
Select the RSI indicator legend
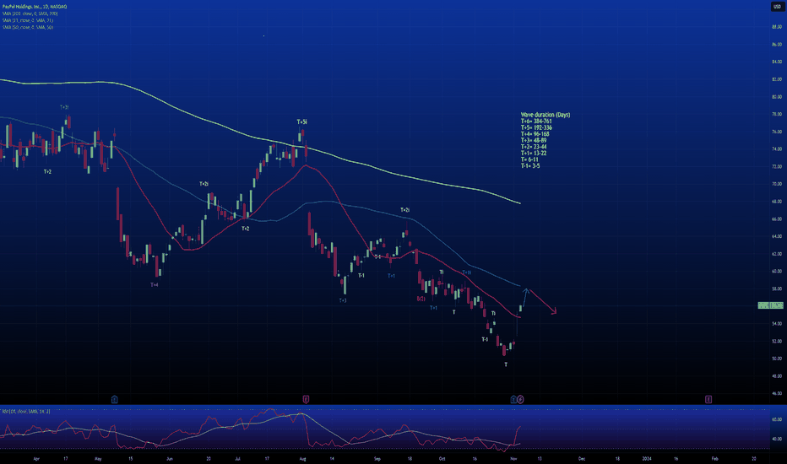25,412
